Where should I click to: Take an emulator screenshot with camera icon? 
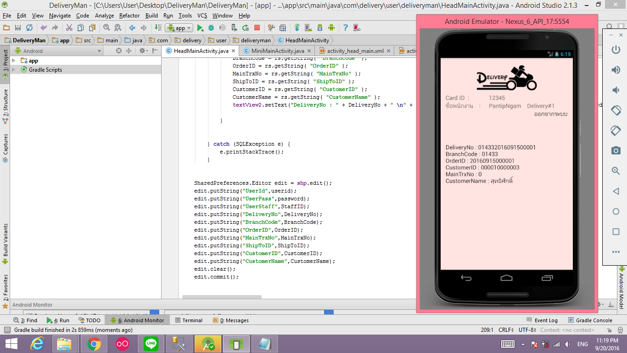pyautogui.click(x=616, y=151)
